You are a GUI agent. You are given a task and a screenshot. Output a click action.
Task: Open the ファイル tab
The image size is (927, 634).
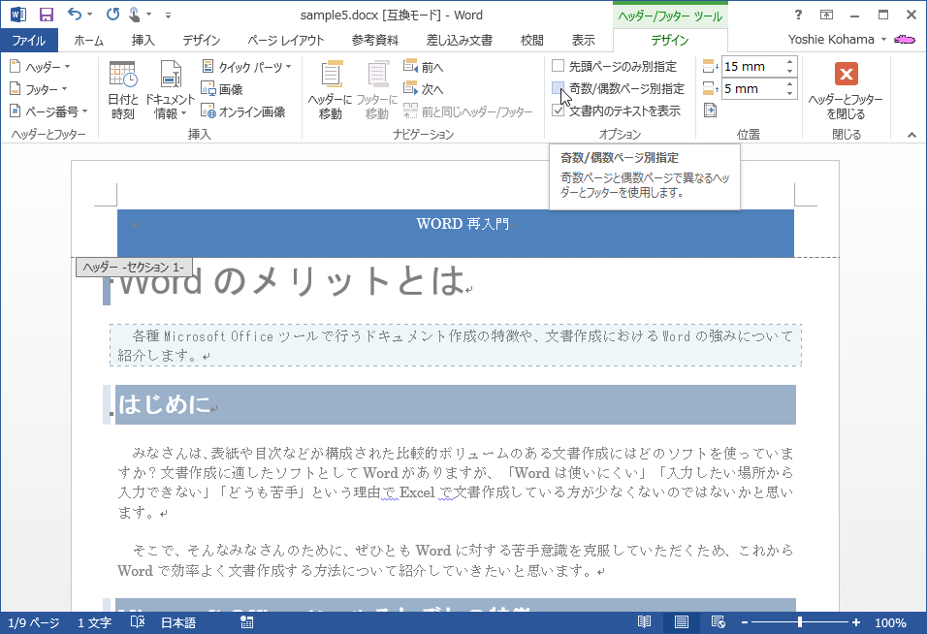(x=29, y=40)
